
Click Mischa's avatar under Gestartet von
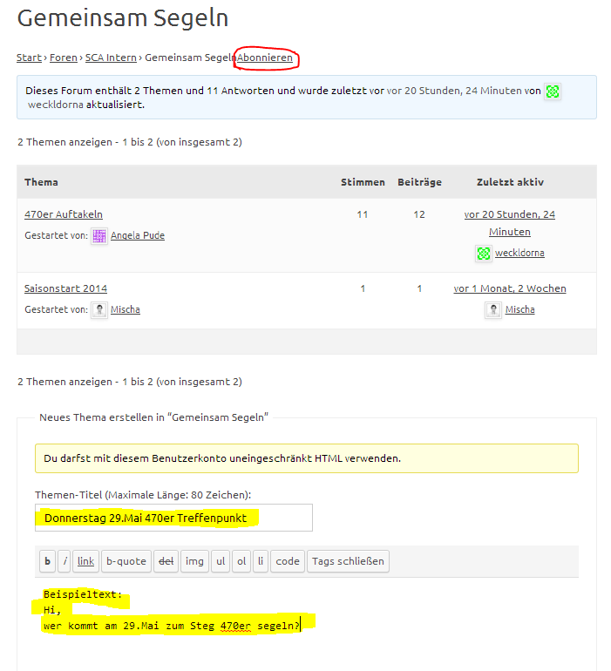pos(99,309)
